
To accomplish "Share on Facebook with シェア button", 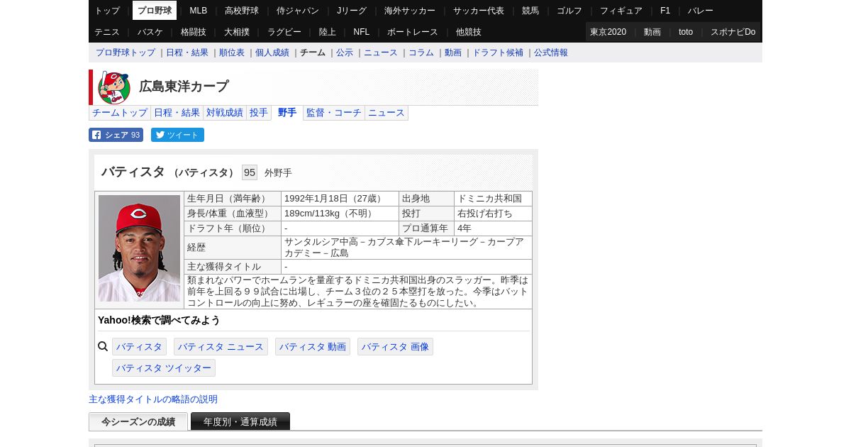I will tap(116, 135).
